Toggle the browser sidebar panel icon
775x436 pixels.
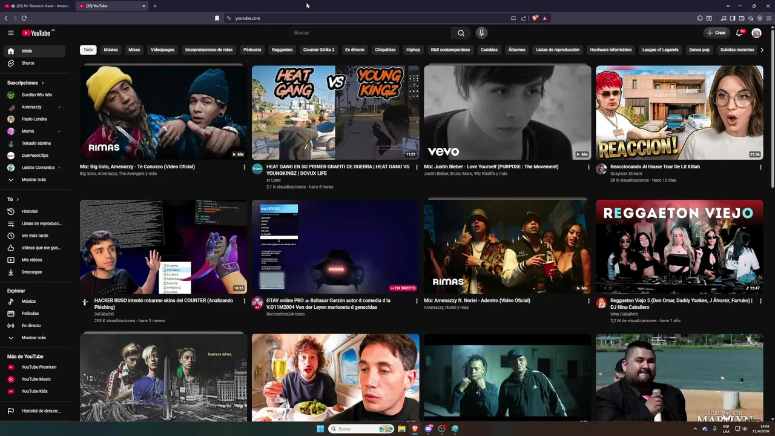click(x=732, y=18)
